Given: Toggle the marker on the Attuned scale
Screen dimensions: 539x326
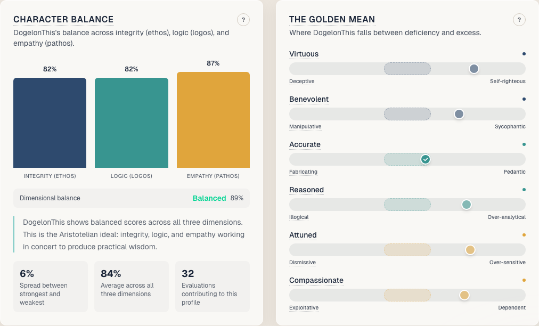Looking at the screenshot, I should tap(470, 249).
